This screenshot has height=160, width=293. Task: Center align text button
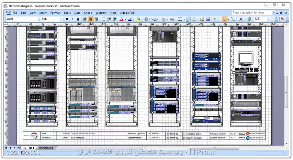pos(91,19)
